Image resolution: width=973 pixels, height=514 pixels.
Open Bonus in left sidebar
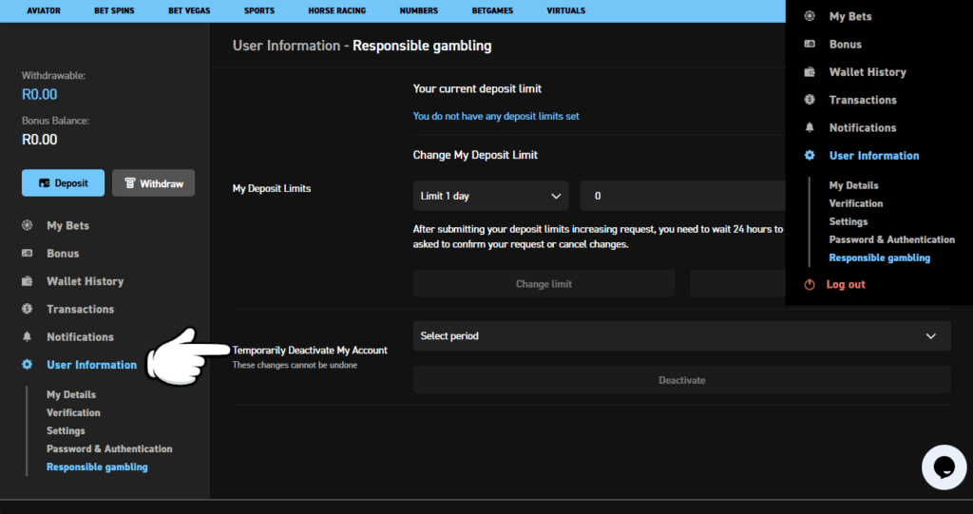63,254
